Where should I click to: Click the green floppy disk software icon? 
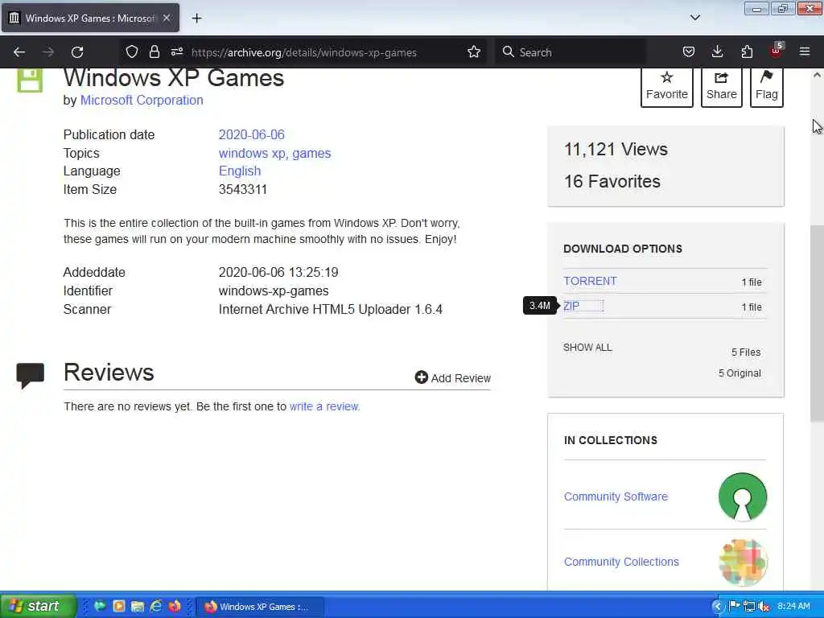[x=30, y=80]
